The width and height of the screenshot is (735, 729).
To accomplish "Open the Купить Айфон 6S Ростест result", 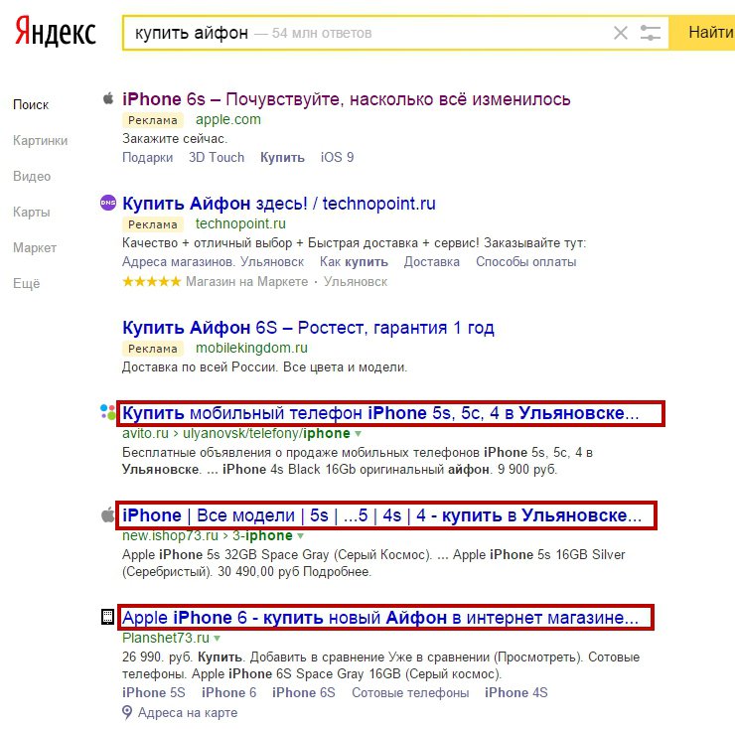I will click(x=308, y=328).
